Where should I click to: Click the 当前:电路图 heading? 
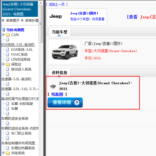pyautogui.click(x=15, y=30)
